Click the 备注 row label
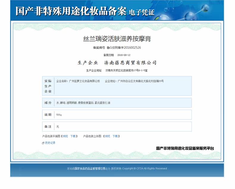The image size is (235, 189). coord(48,127)
